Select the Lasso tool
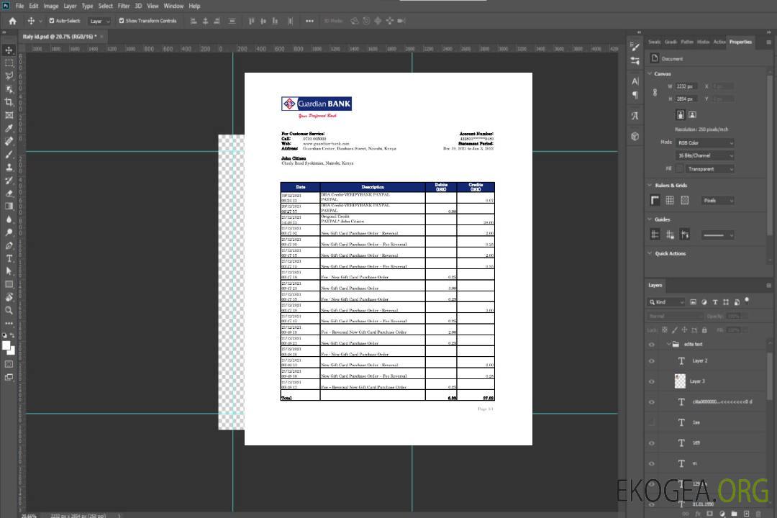The width and height of the screenshot is (777, 518). [x=9, y=76]
